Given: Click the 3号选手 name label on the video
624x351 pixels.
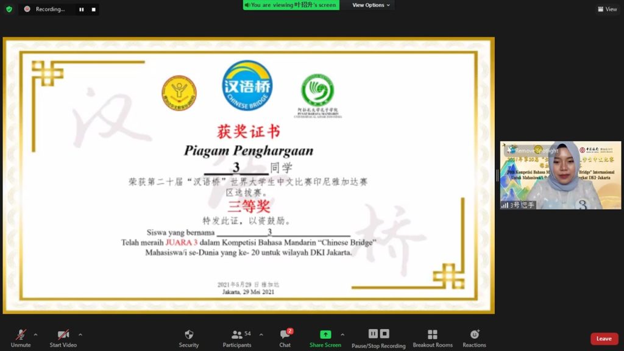Looking at the screenshot, I should 518,205.
